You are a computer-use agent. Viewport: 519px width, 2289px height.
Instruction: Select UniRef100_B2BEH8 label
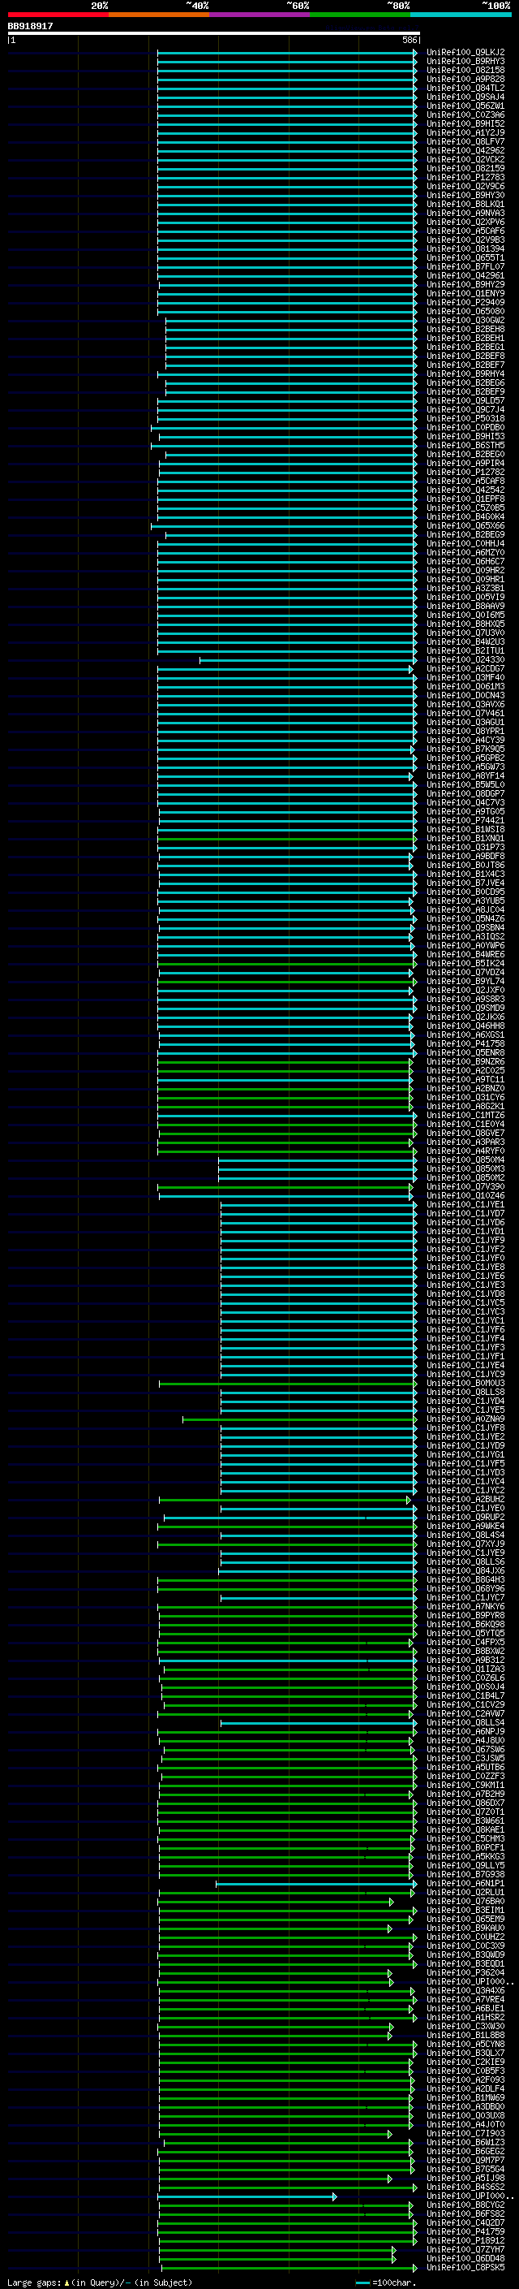[465, 329]
